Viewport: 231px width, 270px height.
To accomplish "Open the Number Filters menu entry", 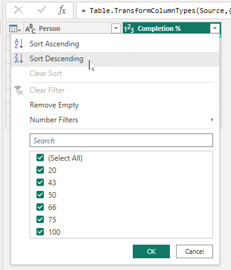I will (115, 120).
